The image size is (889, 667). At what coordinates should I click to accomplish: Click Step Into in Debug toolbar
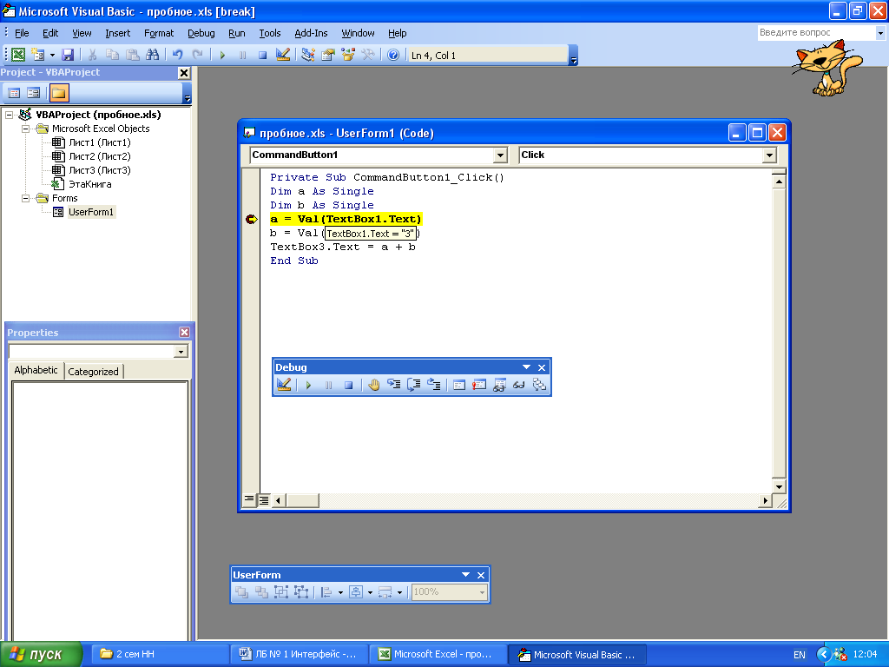tap(393, 385)
